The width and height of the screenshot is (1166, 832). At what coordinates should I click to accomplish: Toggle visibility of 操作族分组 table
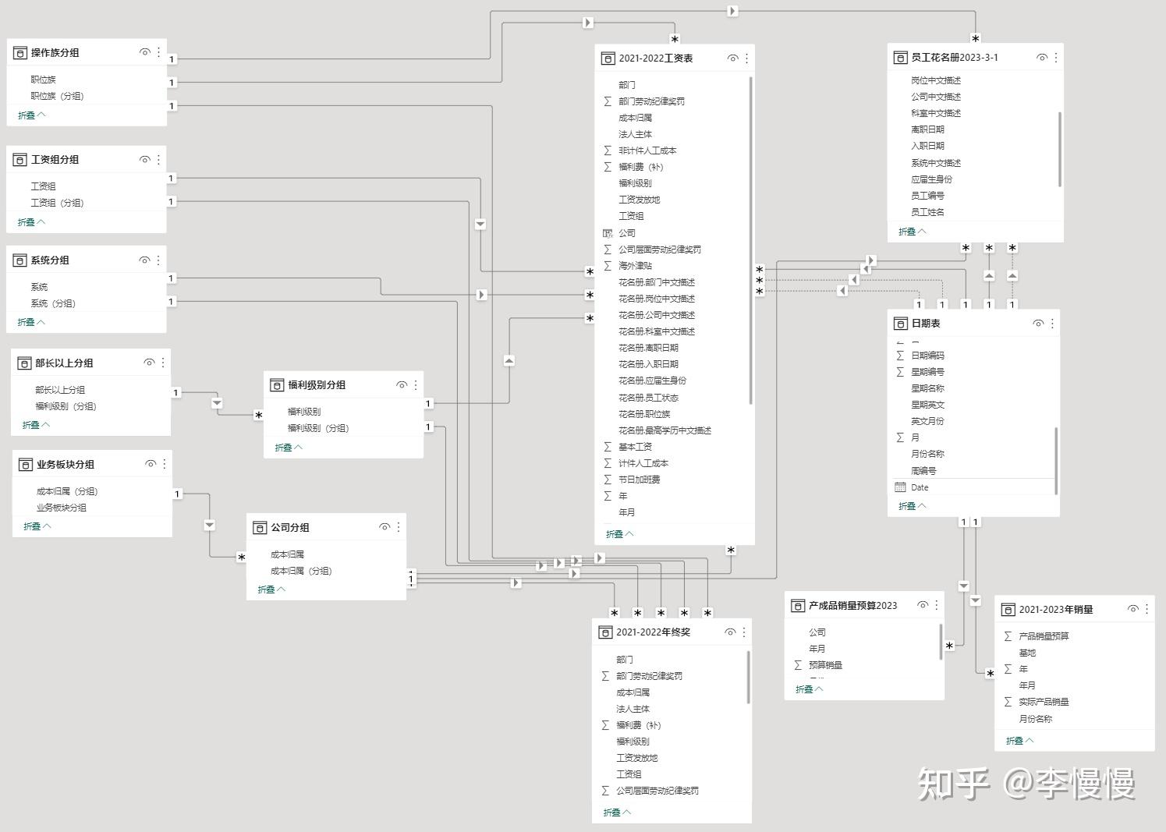click(x=144, y=52)
